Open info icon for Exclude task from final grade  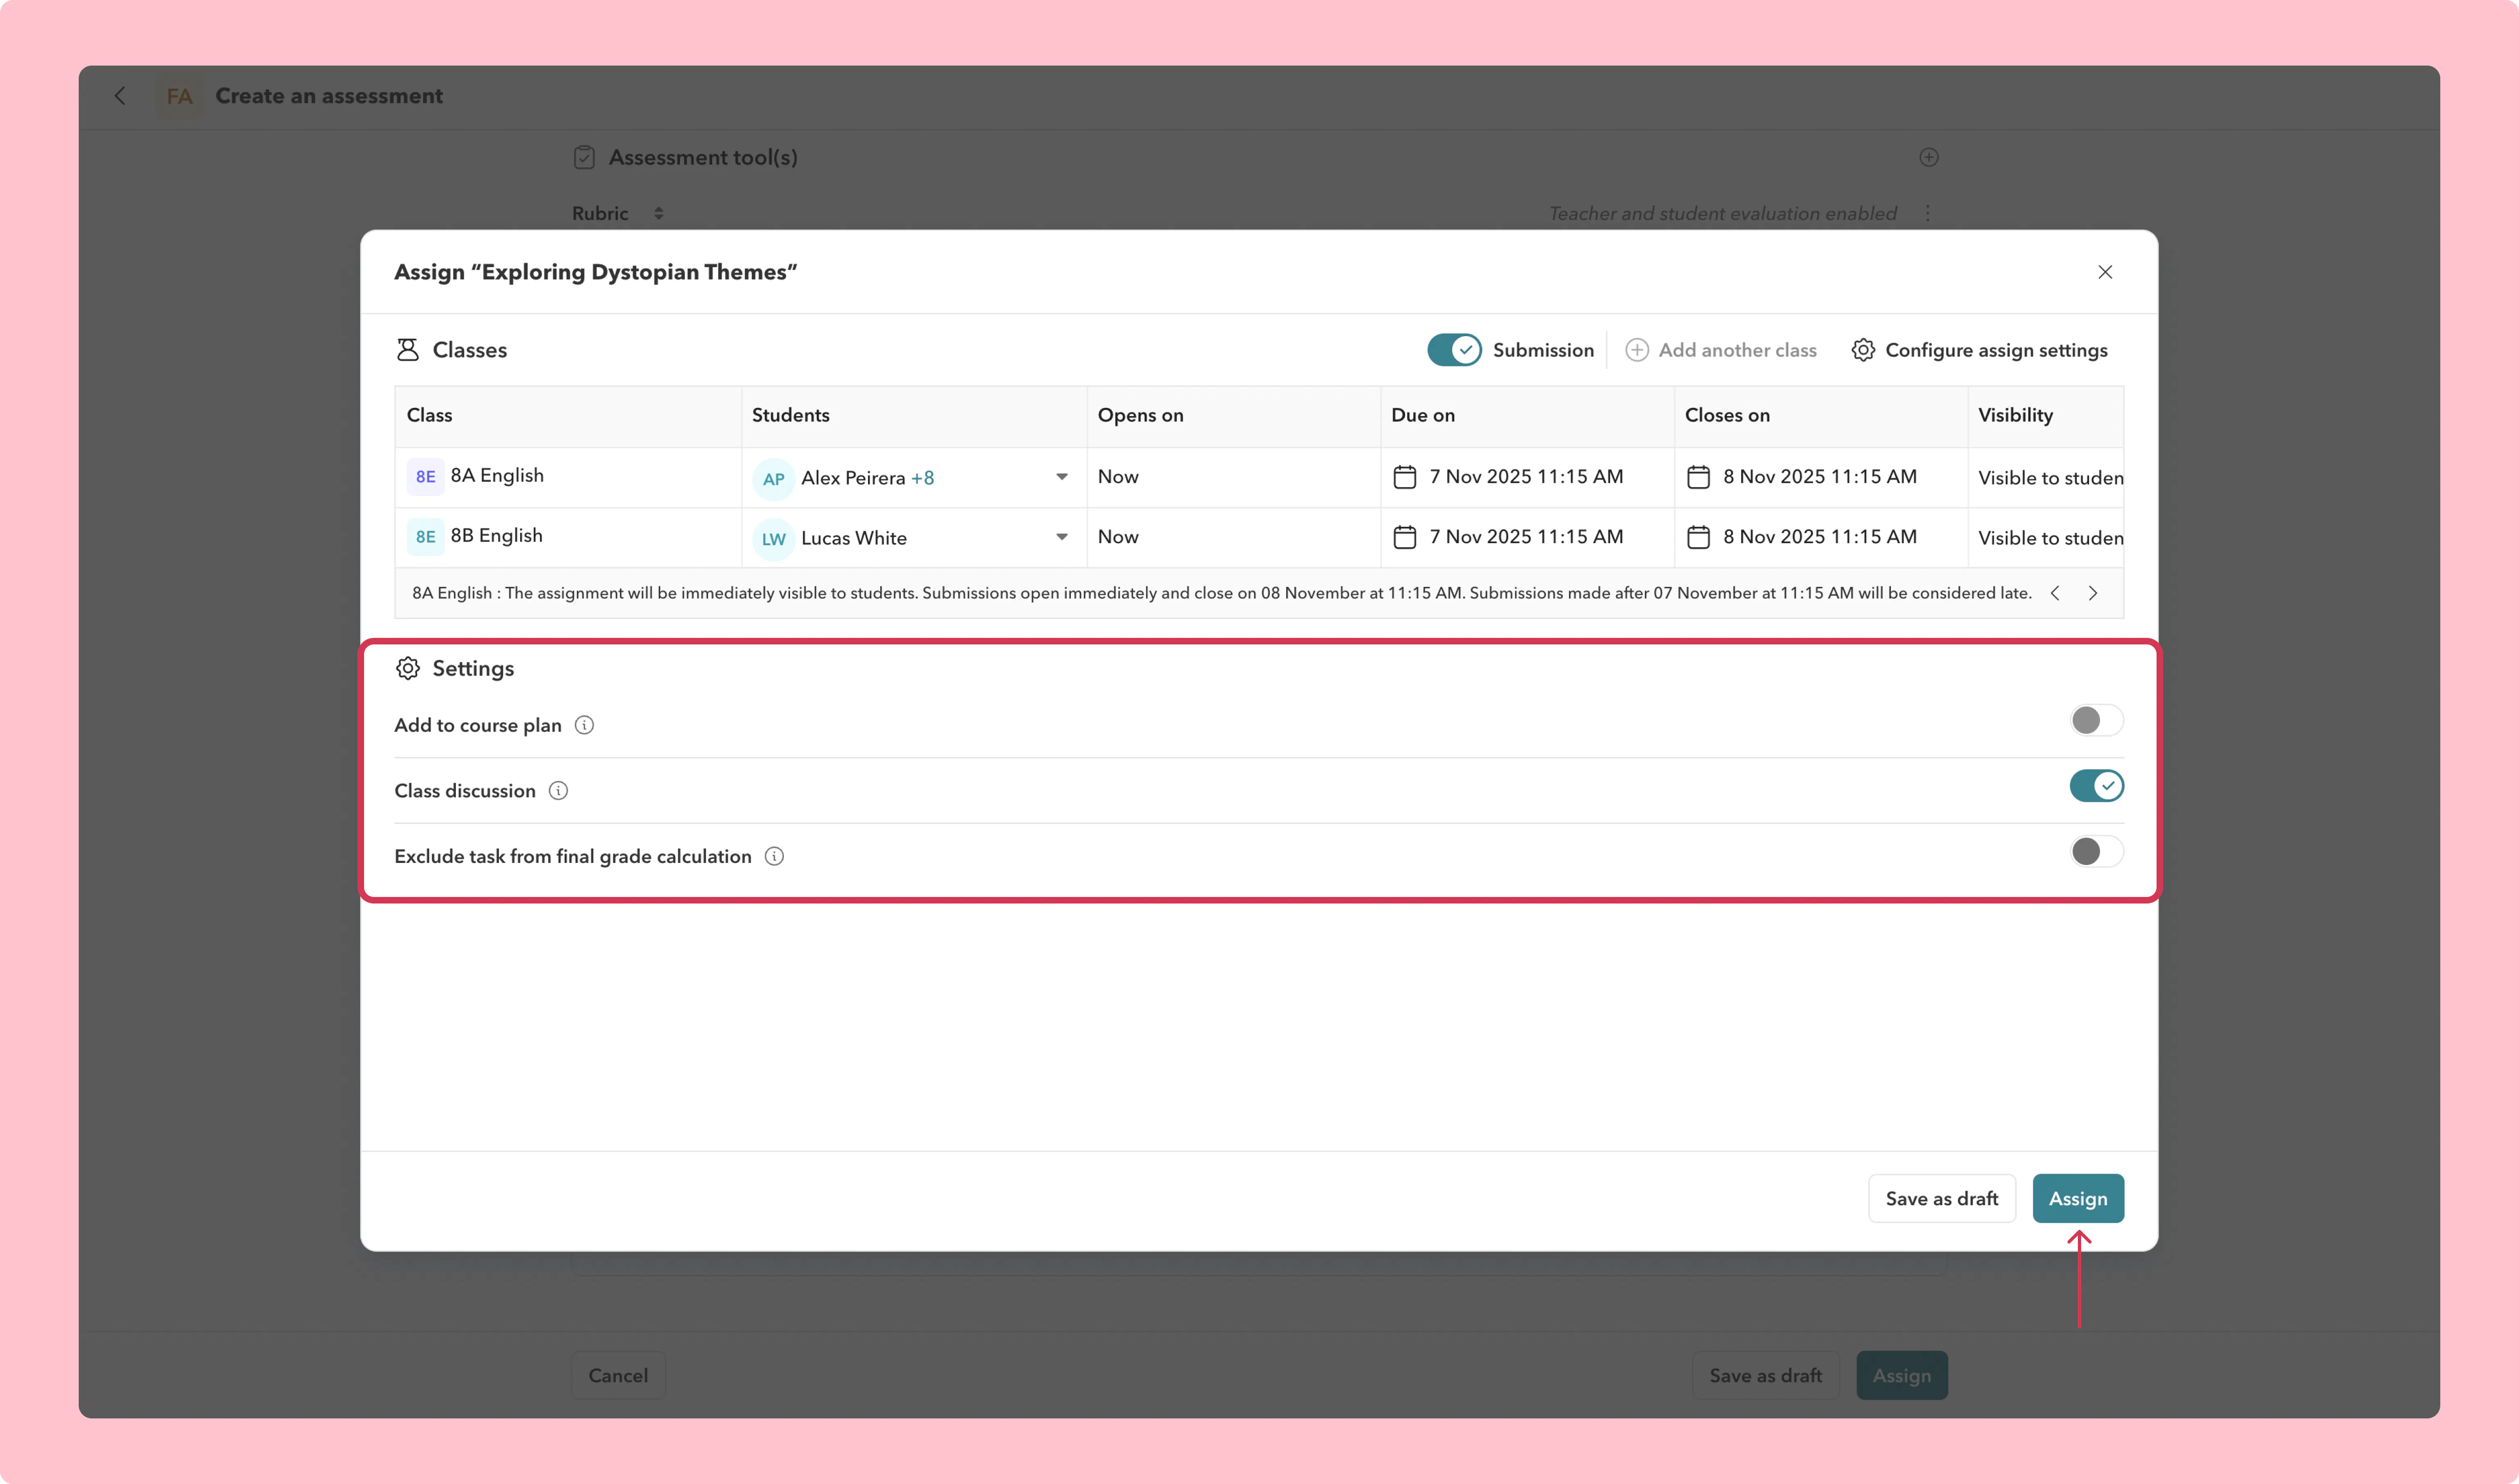coord(775,856)
